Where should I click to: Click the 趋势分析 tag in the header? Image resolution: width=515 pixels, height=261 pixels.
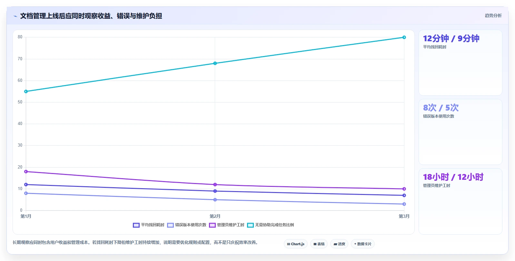pyautogui.click(x=493, y=15)
